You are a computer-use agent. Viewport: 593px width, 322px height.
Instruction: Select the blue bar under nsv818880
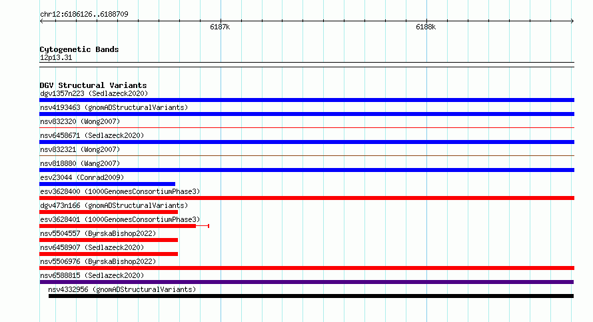(x=306, y=170)
